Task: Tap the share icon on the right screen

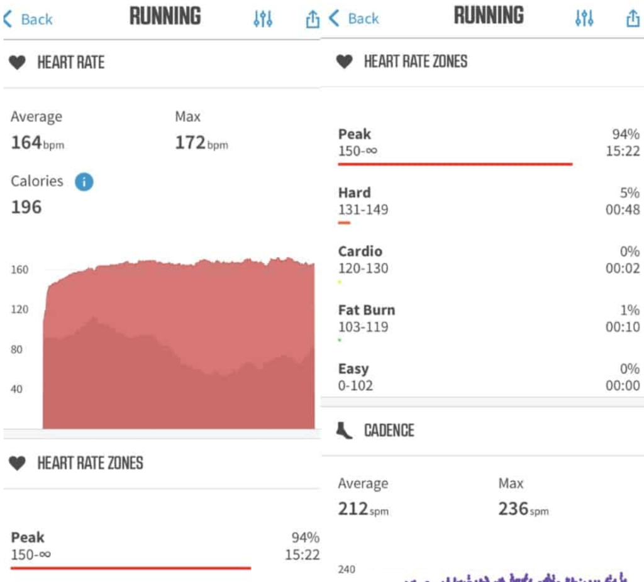Action: coord(632,19)
